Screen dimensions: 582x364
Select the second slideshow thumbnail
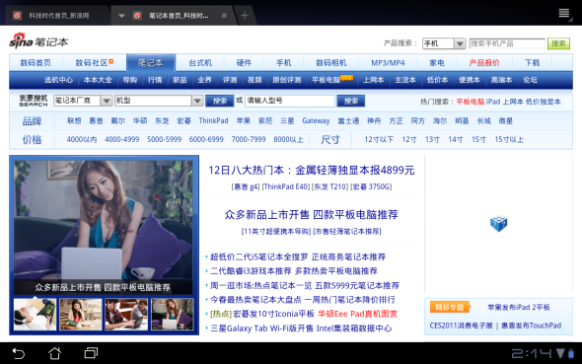click(81, 315)
